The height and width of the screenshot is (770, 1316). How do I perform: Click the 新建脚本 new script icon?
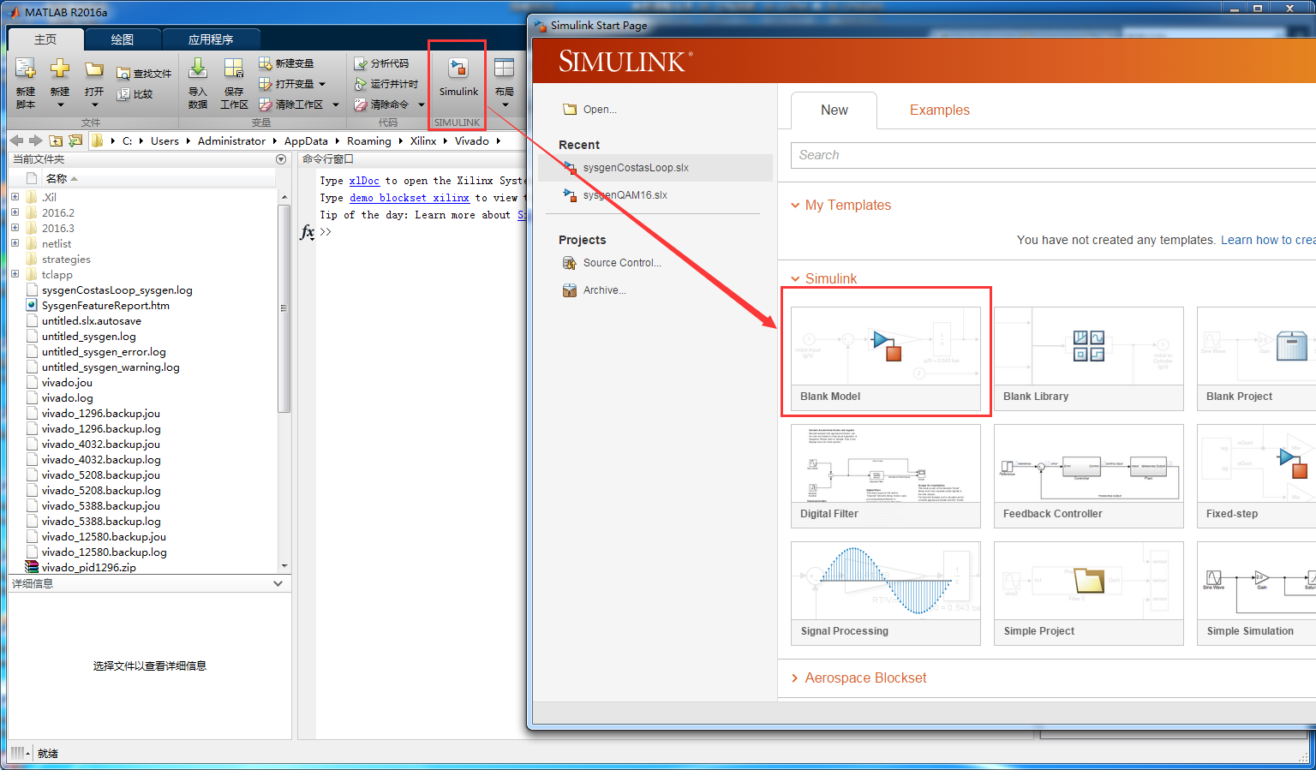[26, 70]
